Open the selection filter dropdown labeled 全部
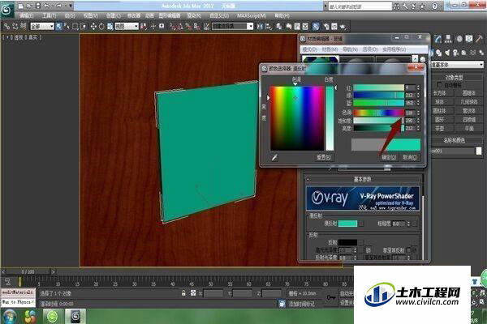Screen dimensions: 487x324 click(42, 27)
